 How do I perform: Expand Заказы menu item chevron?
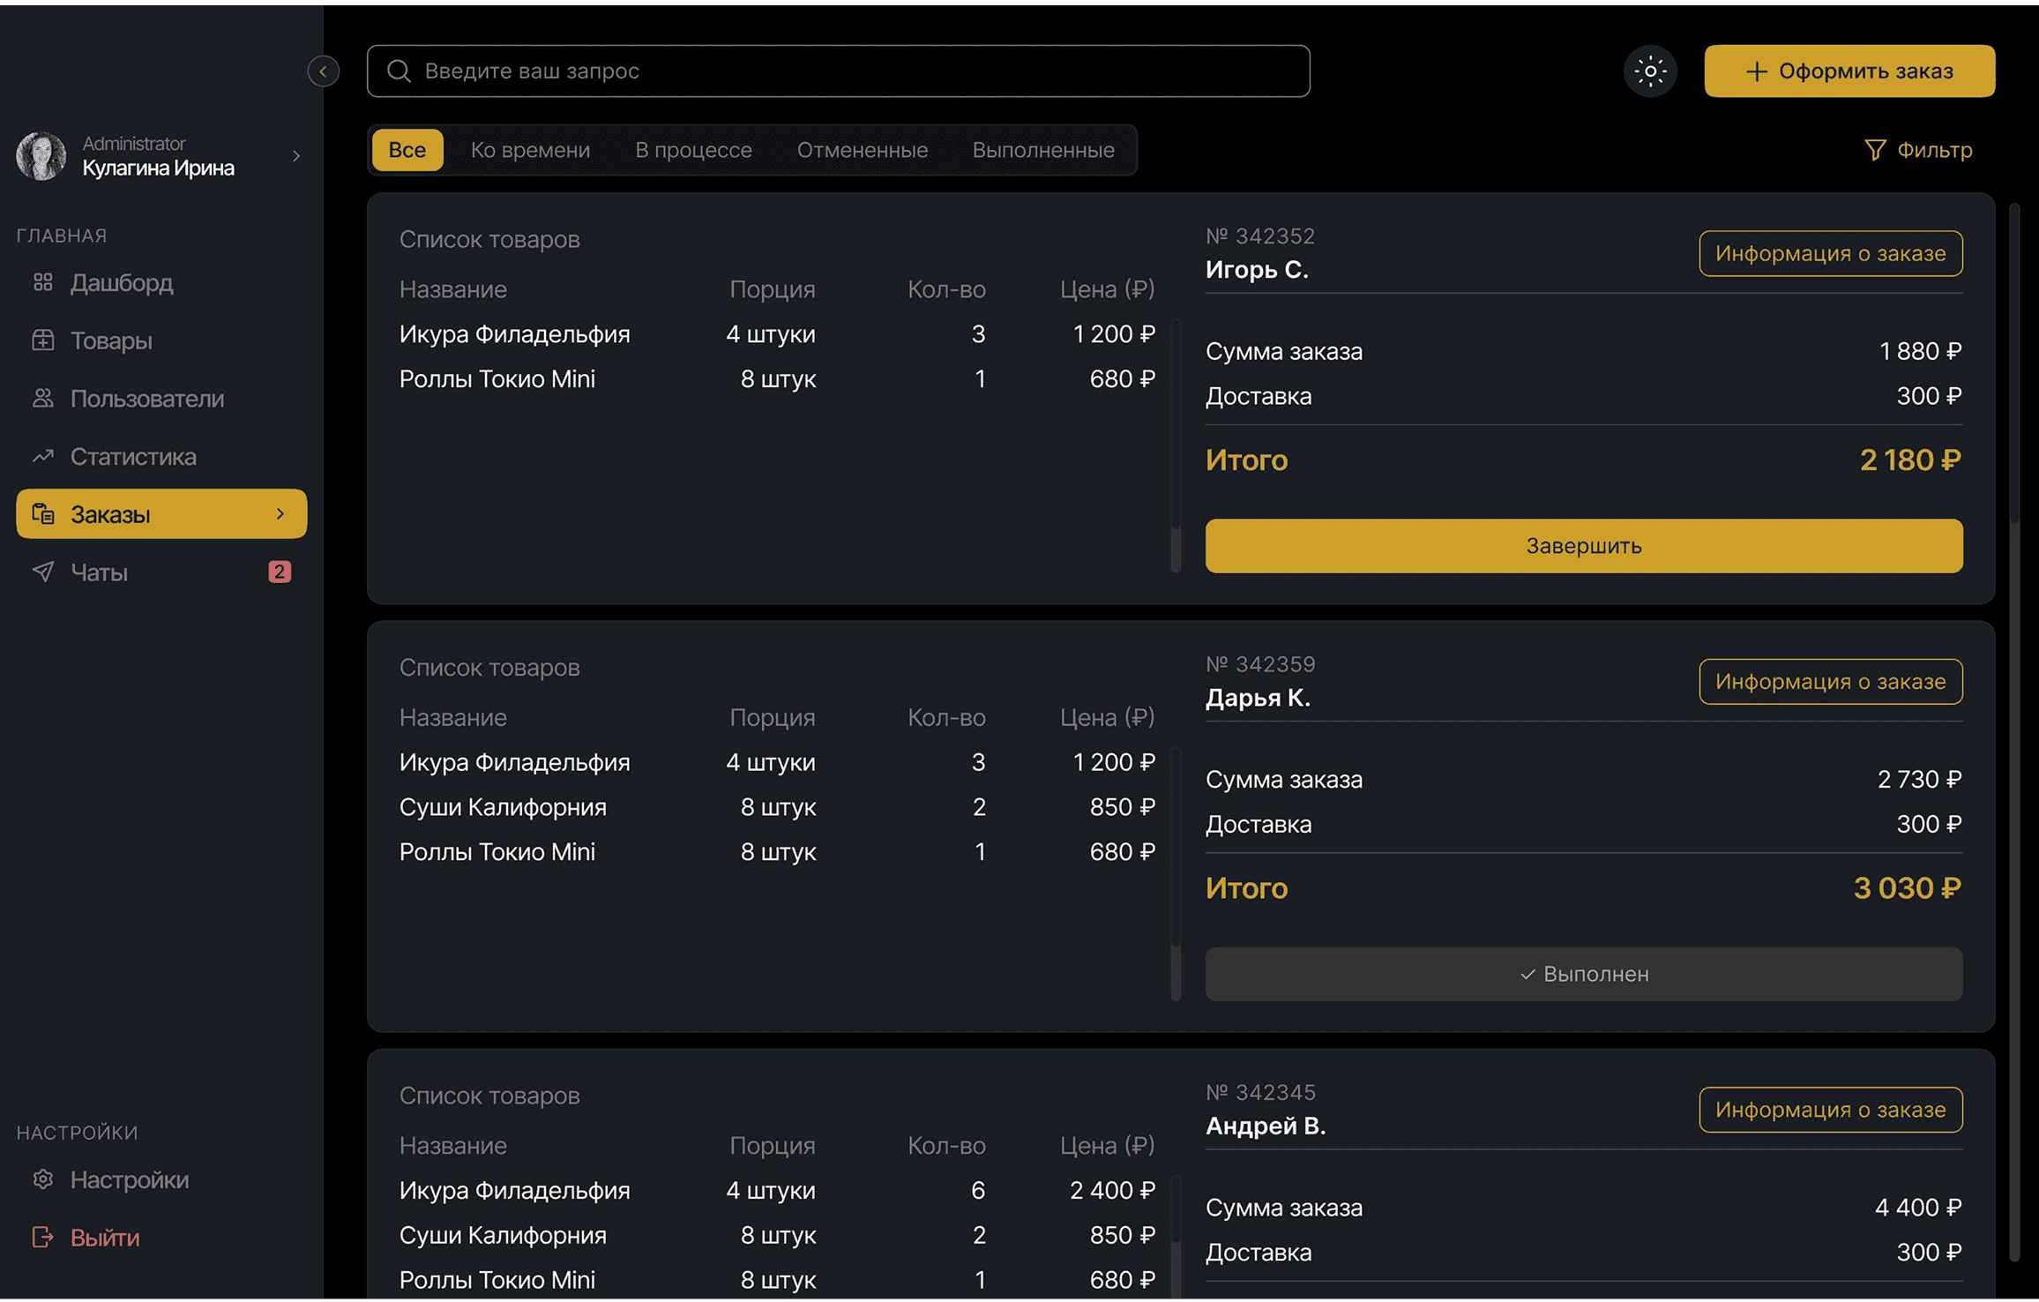click(280, 513)
